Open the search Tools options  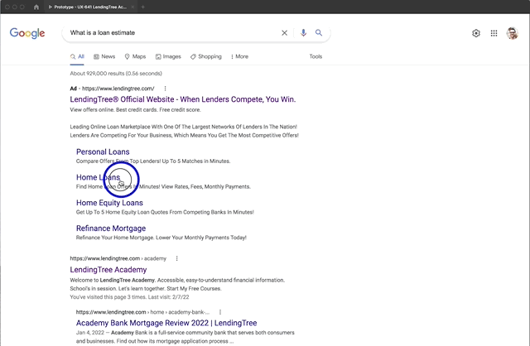pyautogui.click(x=316, y=57)
